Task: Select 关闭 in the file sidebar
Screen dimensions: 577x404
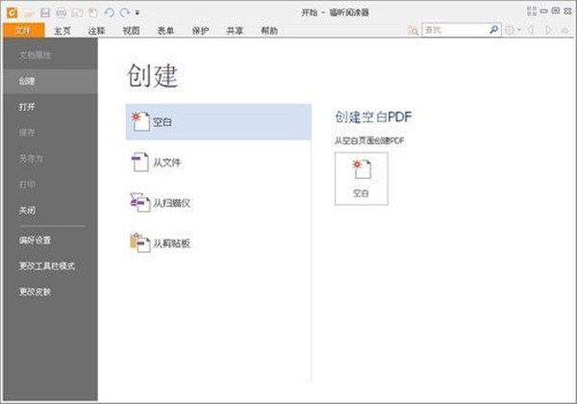Action: [27, 211]
